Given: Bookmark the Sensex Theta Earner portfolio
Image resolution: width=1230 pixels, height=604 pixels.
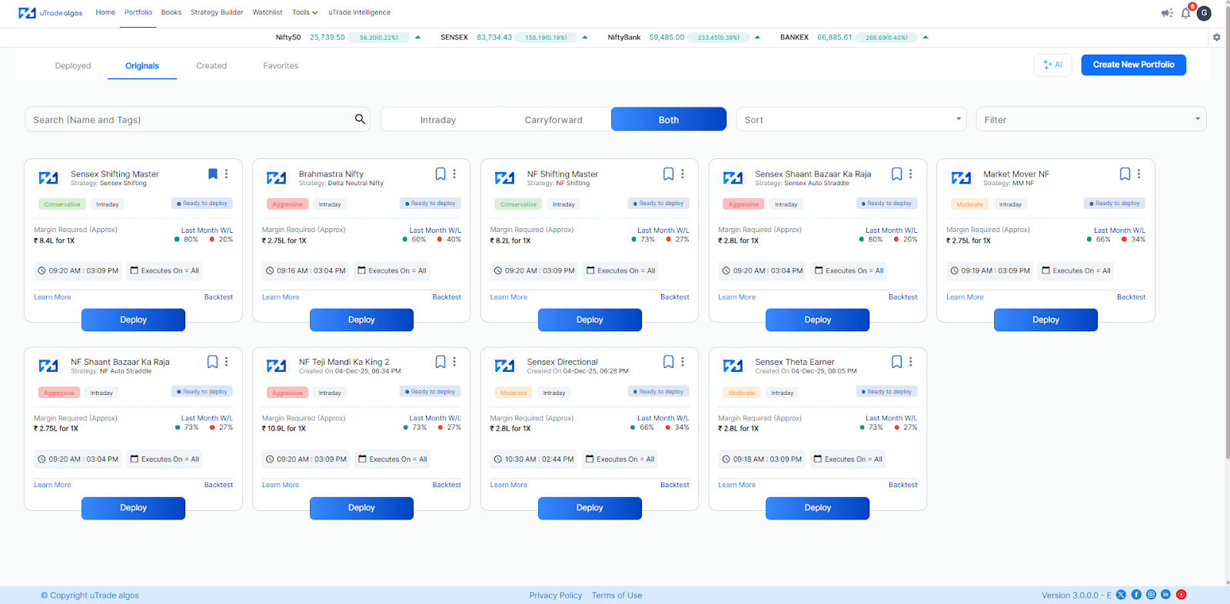Looking at the screenshot, I should click(x=896, y=361).
